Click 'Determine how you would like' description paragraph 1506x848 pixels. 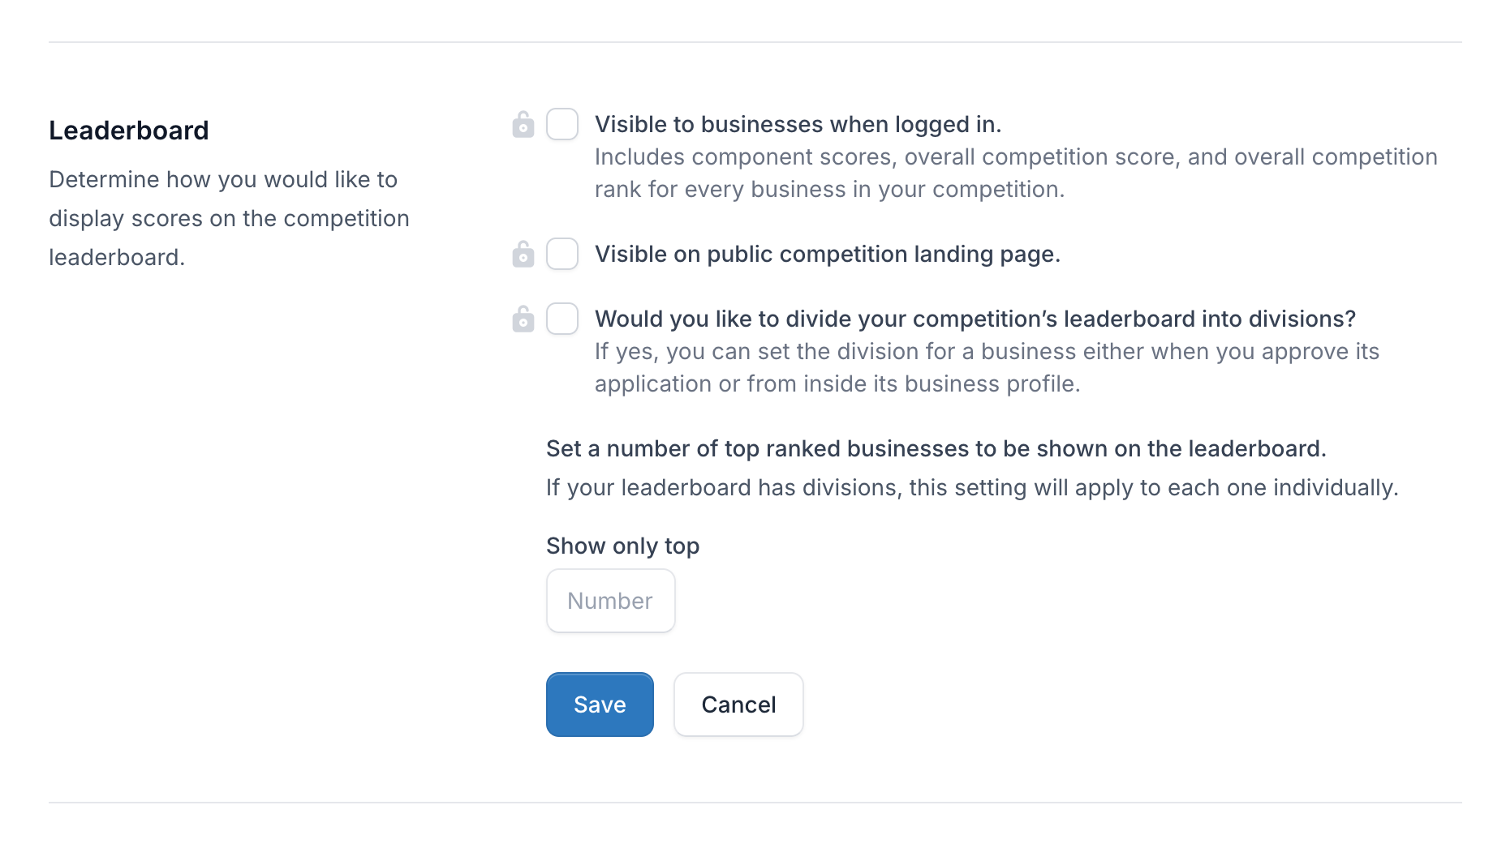(x=229, y=218)
